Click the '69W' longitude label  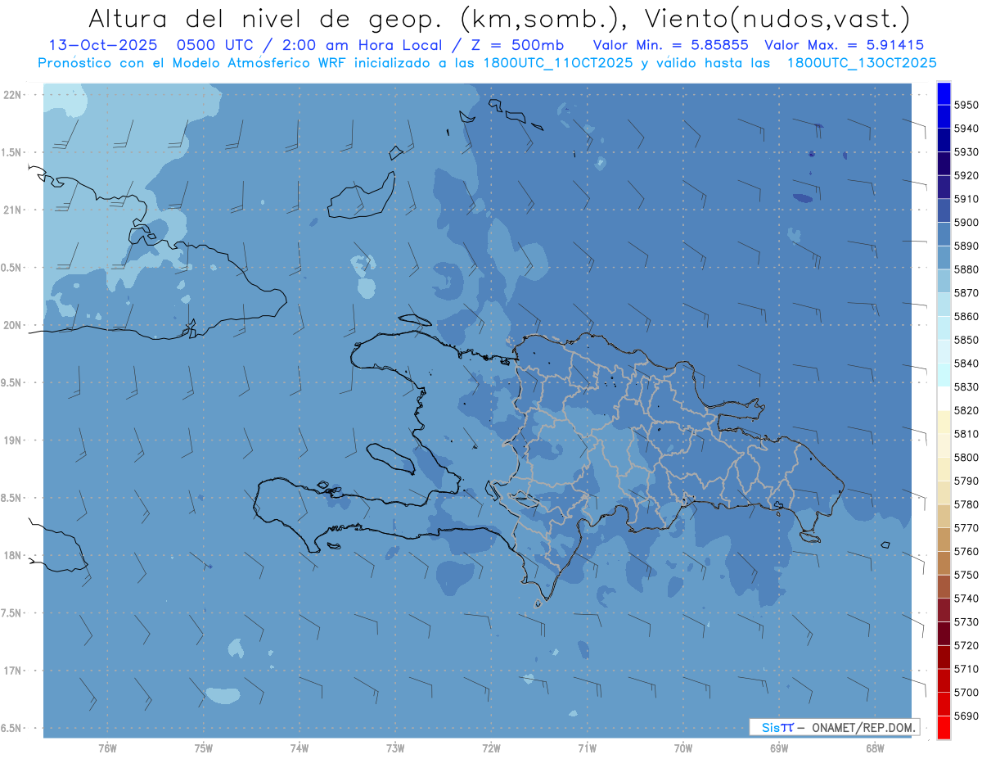click(778, 749)
